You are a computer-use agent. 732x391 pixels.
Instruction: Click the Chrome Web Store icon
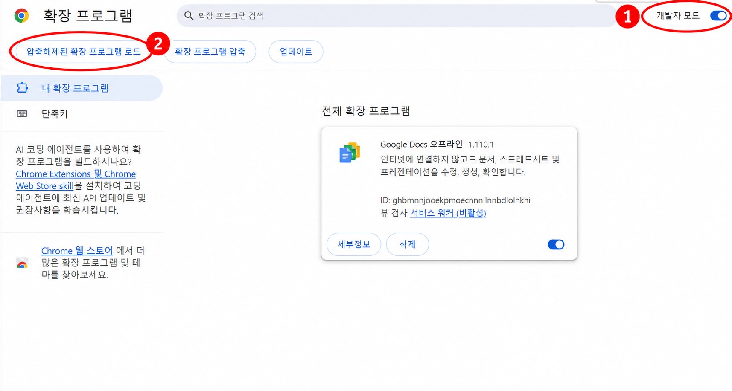22,263
